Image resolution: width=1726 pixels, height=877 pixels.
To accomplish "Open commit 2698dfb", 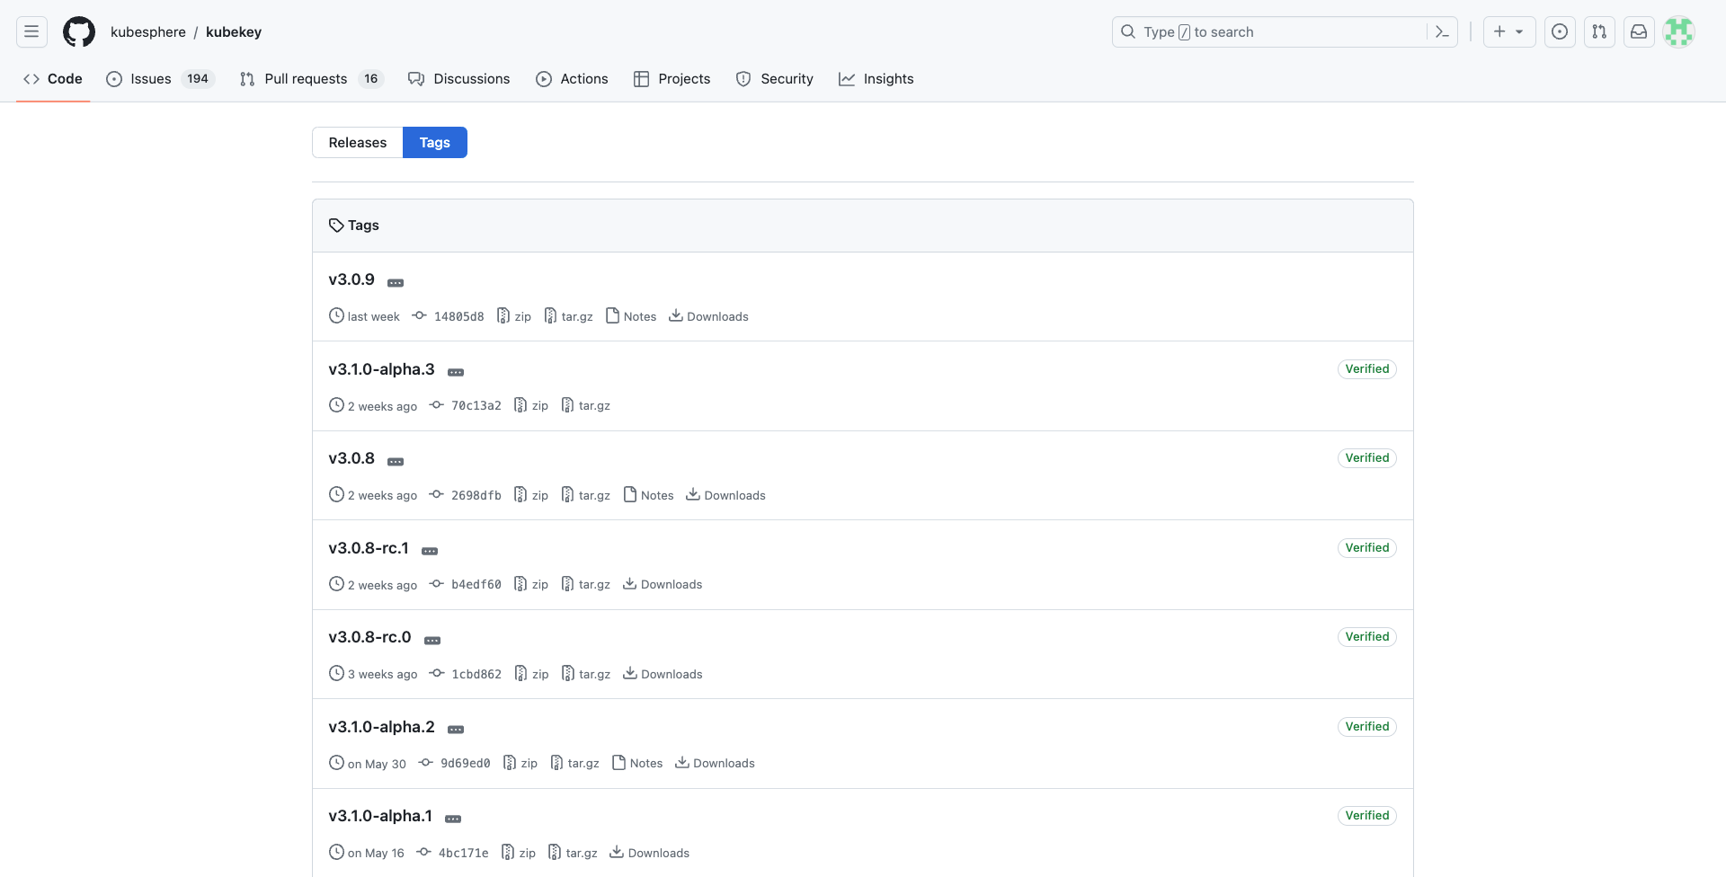I will point(466,495).
